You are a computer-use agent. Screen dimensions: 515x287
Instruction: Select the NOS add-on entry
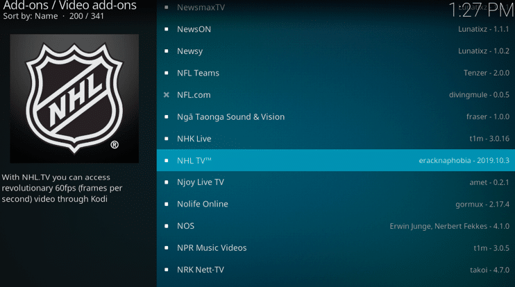[x=336, y=226]
